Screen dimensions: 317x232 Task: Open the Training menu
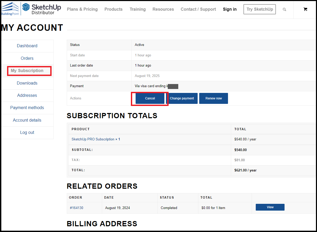pyautogui.click(x=137, y=9)
